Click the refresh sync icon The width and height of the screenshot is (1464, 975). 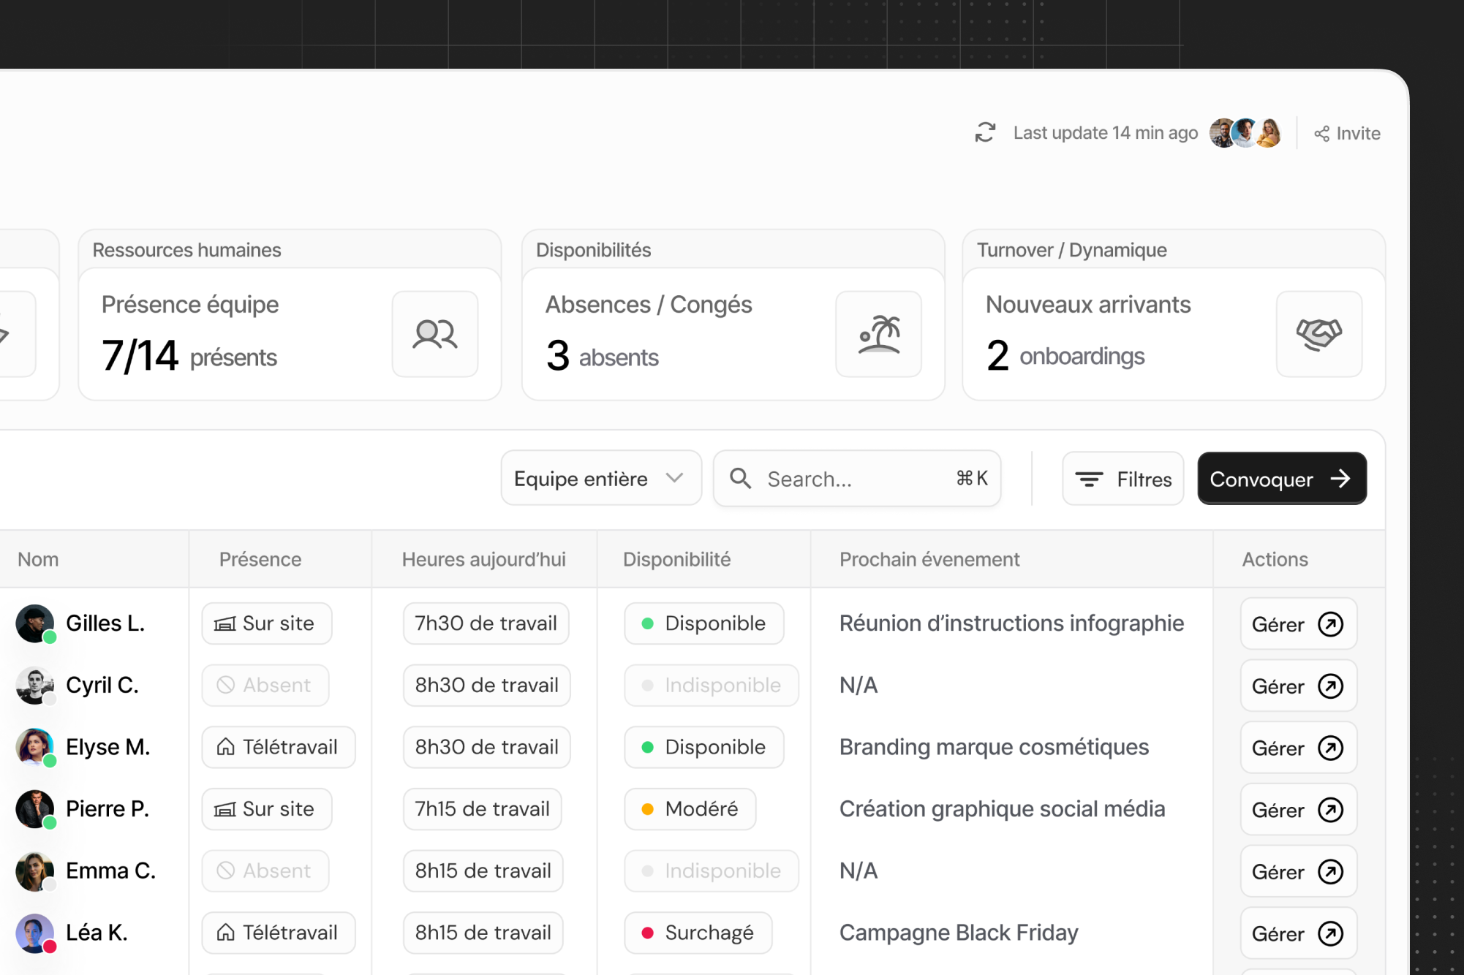point(985,132)
